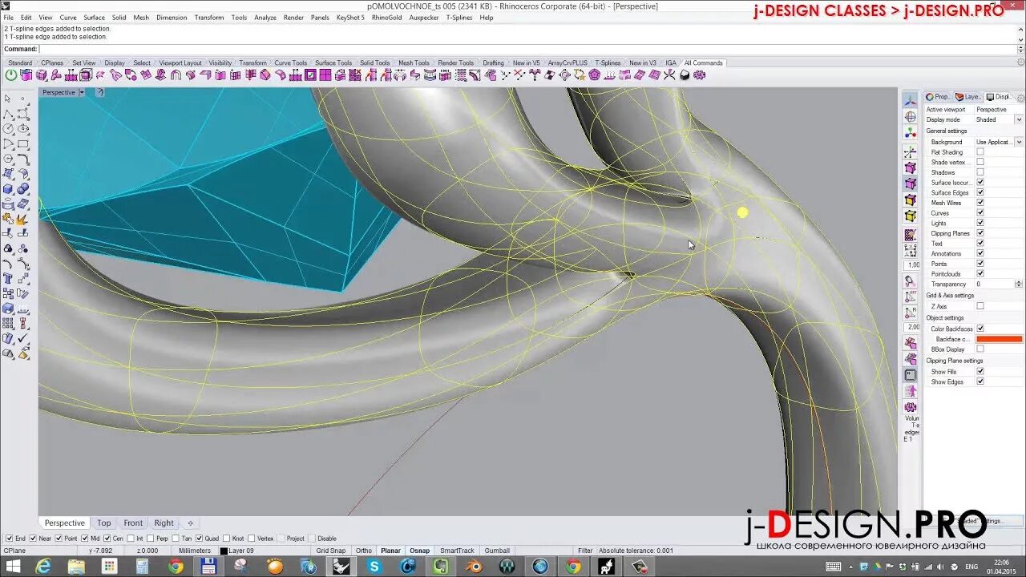Click the circle tool in left sidebar
The width and height of the screenshot is (1026, 577).
point(8,128)
